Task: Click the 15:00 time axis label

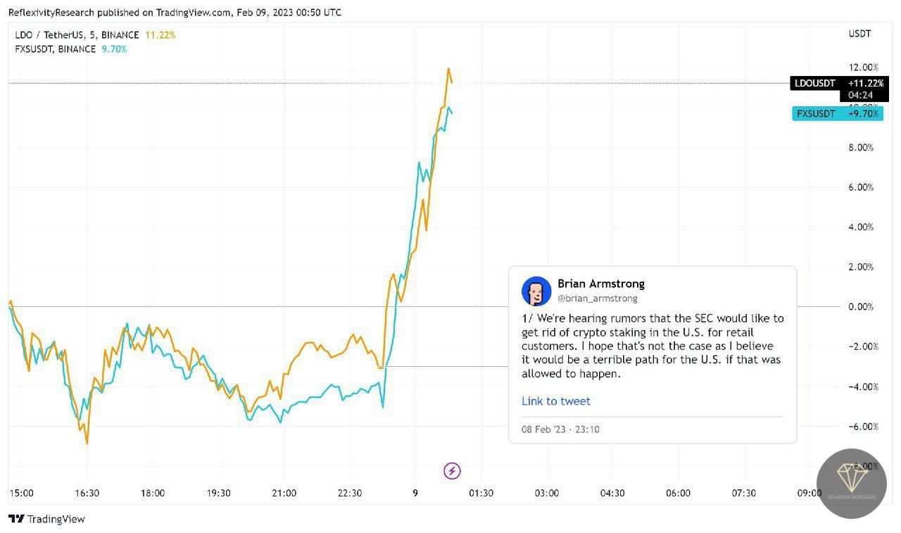Action: (21, 493)
